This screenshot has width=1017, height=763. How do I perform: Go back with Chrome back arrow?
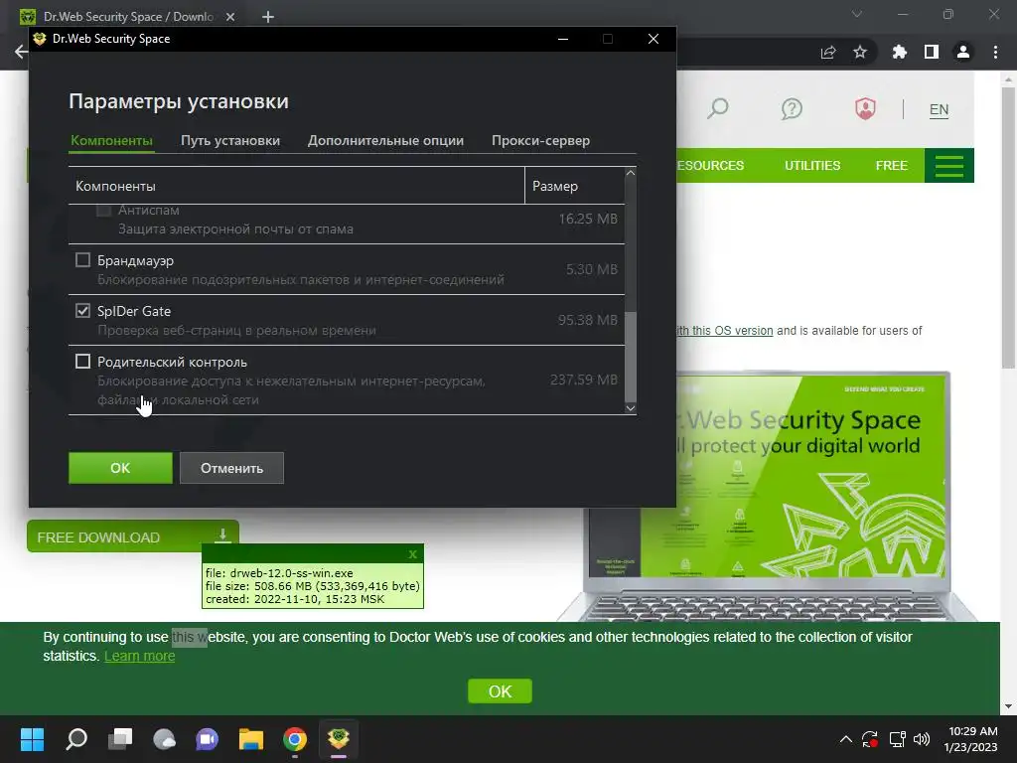pyautogui.click(x=20, y=52)
